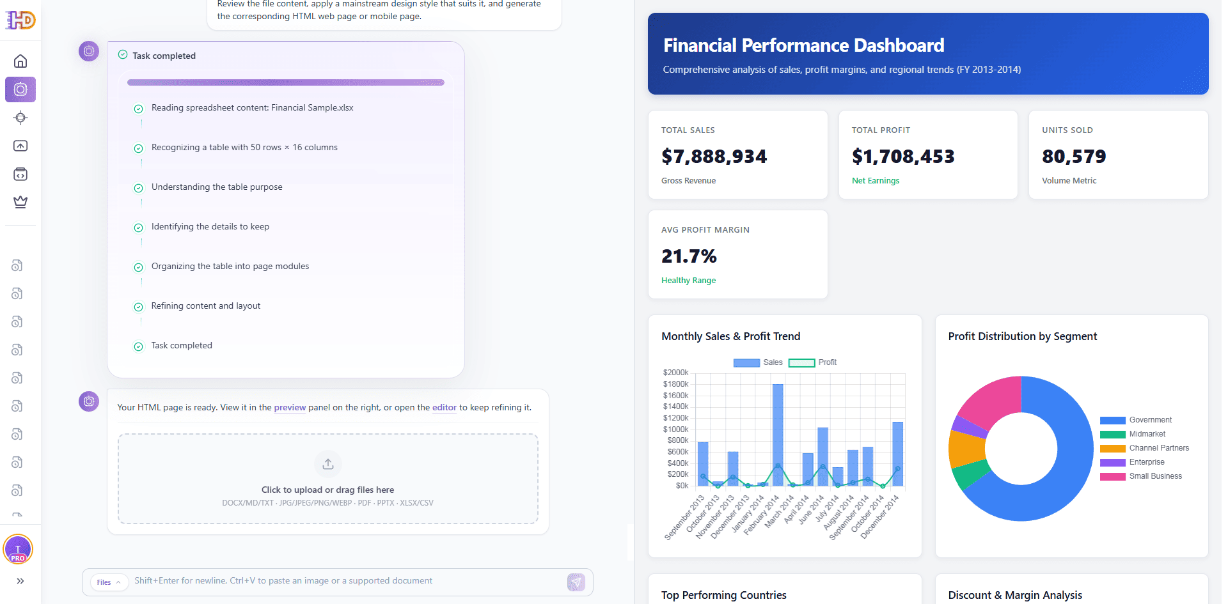Click the HD logo in the sidebar
The image size is (1228, 604).
point(20,20)
